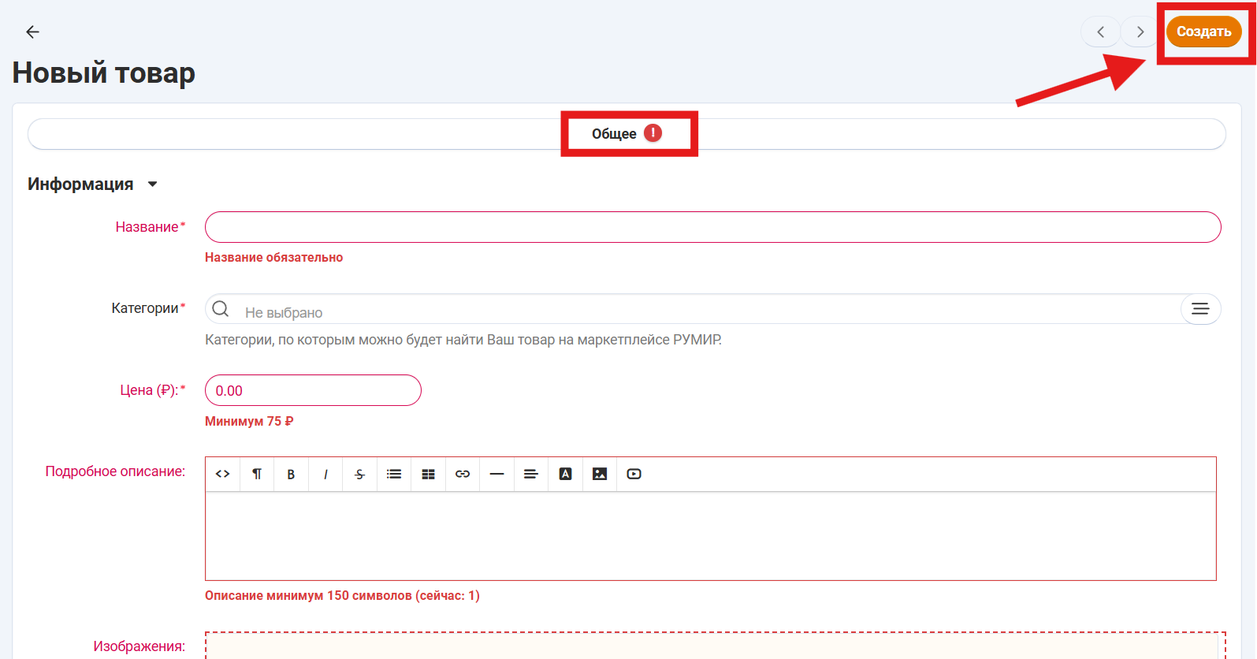Image resolution: width=1257 pixels, height=659 pixels.
Task: Switch to the Общее tab
Action: (x=615, y=134)
